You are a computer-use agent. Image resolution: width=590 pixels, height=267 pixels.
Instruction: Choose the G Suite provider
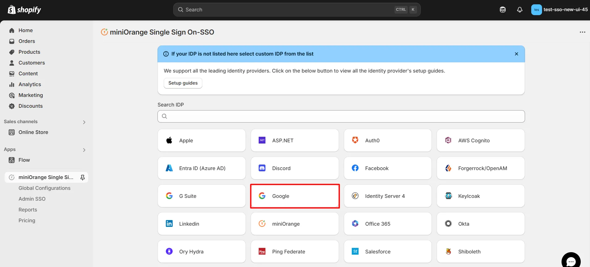click(x=202, y=196)
